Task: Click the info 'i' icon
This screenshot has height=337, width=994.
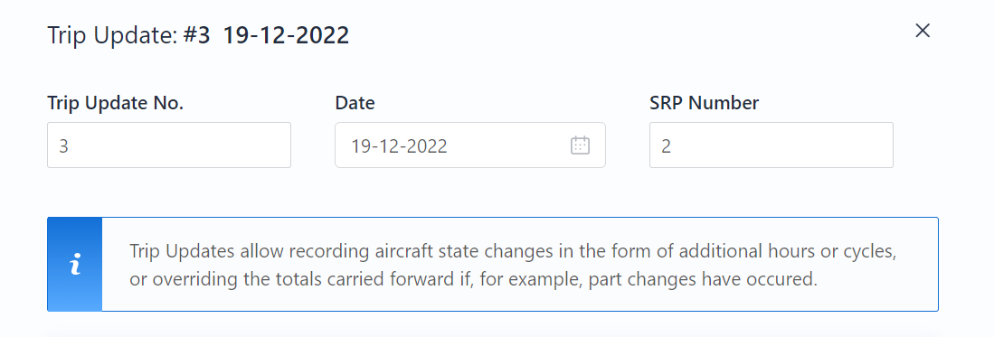Action: click(75, 265)
